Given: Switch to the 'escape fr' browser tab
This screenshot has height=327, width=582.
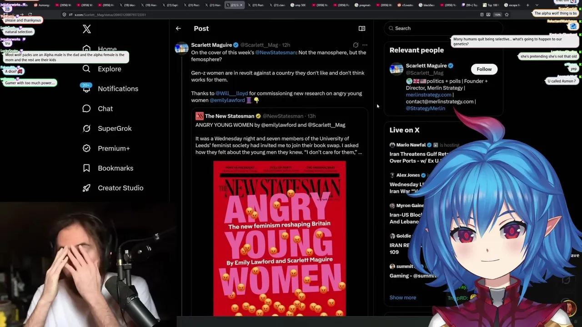Looking at the screenshot, I should (512, 5).
